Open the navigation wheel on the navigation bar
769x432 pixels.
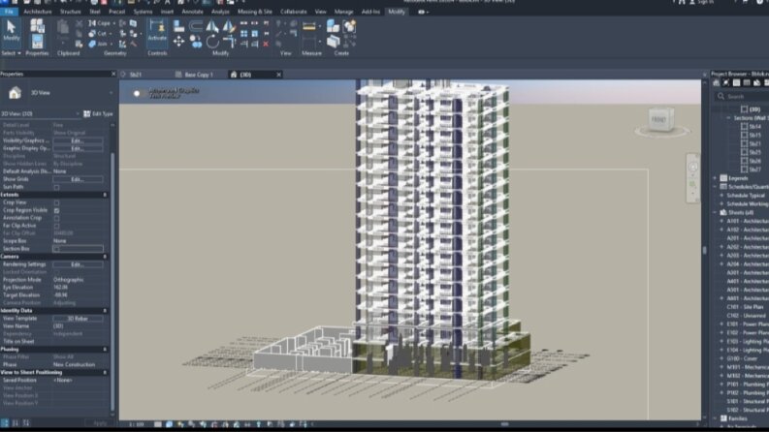(692, 167)
